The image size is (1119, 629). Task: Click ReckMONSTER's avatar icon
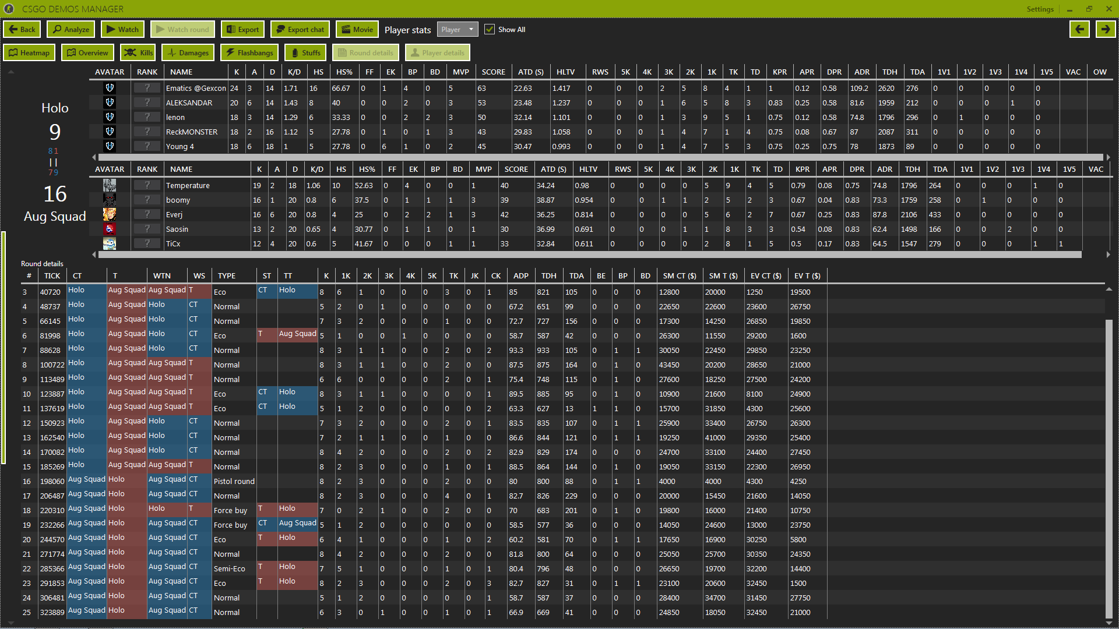coord(110,132)
